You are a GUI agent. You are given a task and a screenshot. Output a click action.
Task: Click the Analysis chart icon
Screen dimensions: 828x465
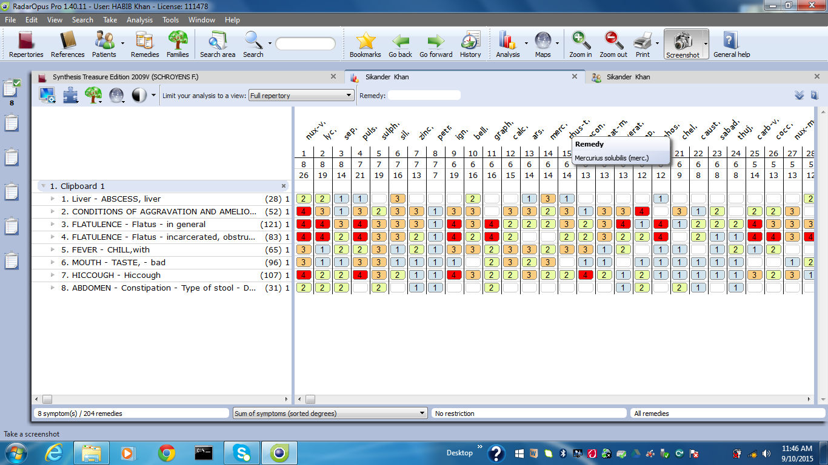pyautogui.click(x=507, y=41)
